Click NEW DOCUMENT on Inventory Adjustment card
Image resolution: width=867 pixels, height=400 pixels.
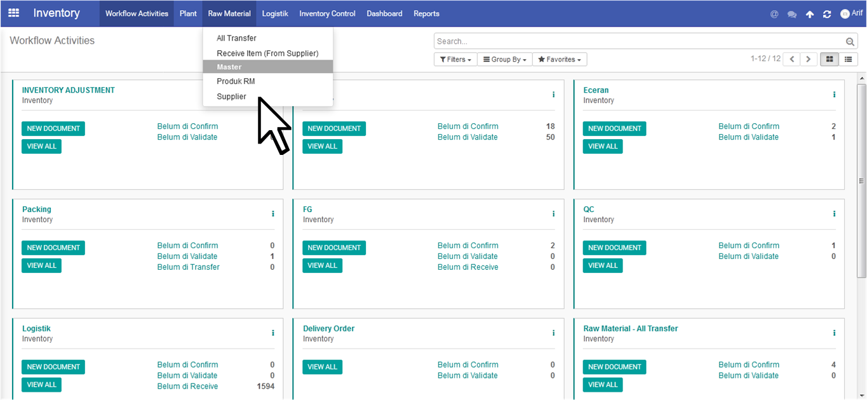53,128
